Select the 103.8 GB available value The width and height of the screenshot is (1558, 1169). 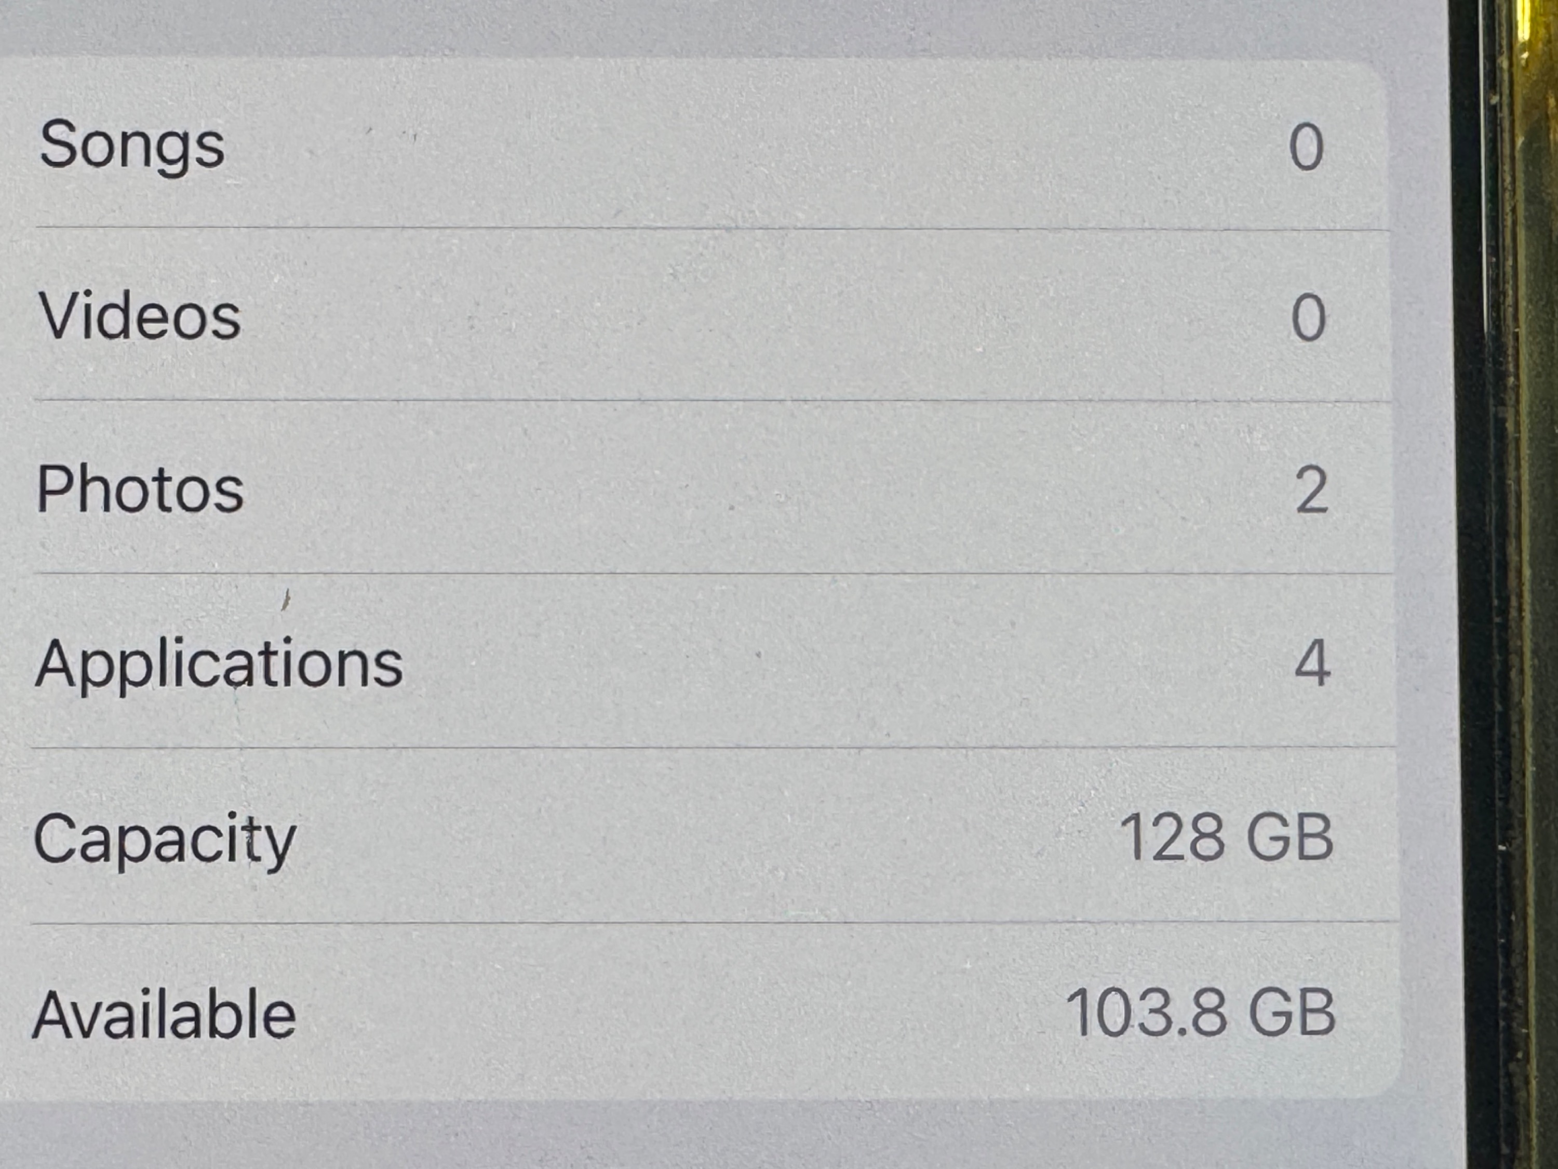coord(1200,1013)
